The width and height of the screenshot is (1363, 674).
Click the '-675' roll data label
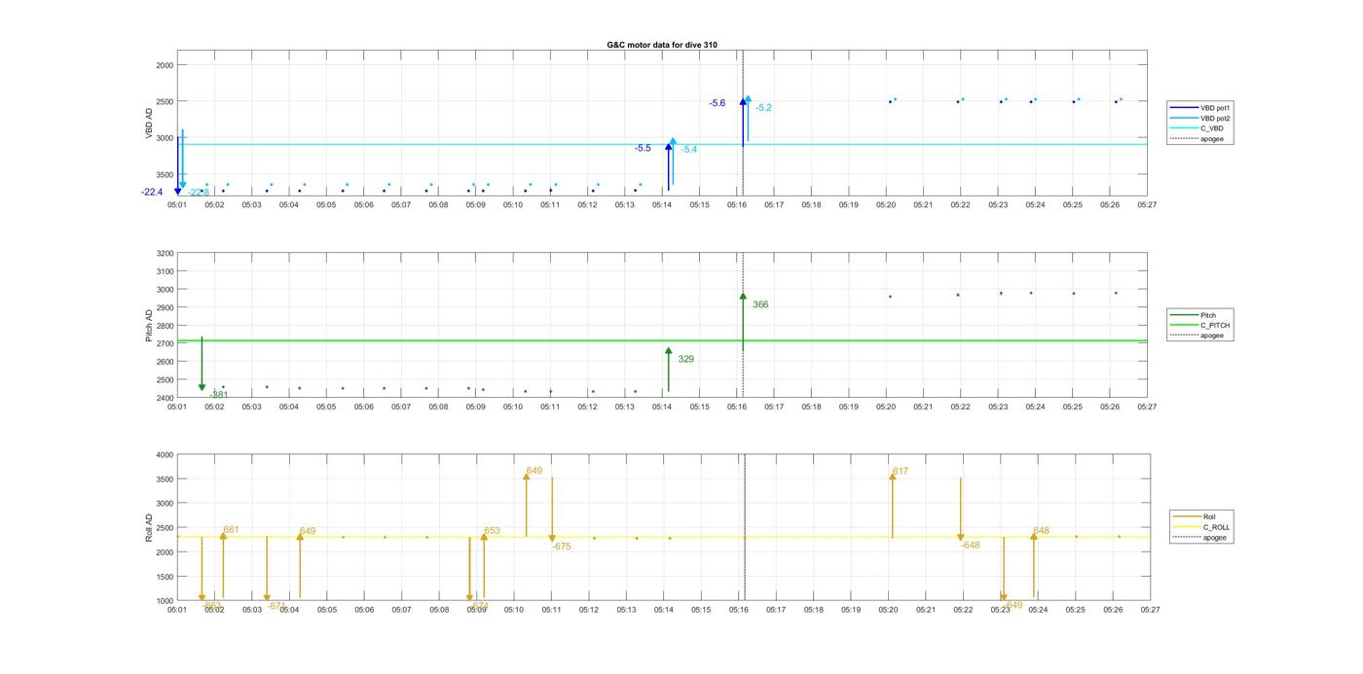click(561, 547)
